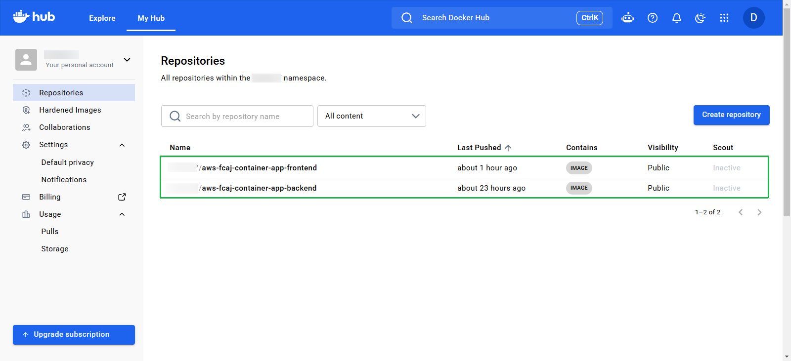Collapse the Settings section chevron
This screenshot has width=791, height=361.
[122, 145]
